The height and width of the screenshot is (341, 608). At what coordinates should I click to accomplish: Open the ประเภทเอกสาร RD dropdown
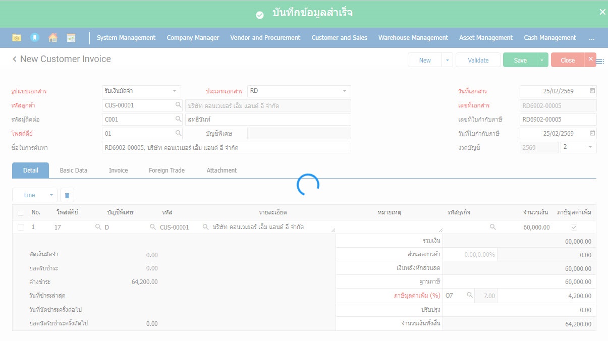point(345,91)
